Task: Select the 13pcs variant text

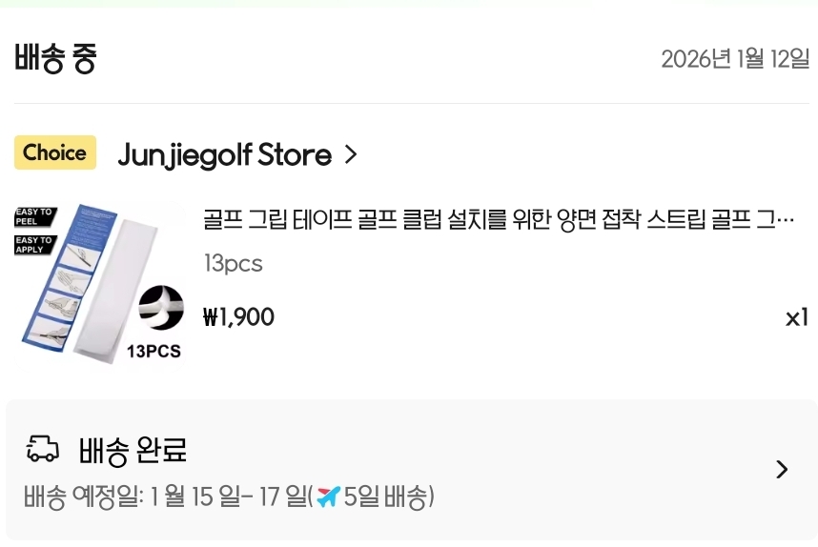Action: [x=233, y=264]
